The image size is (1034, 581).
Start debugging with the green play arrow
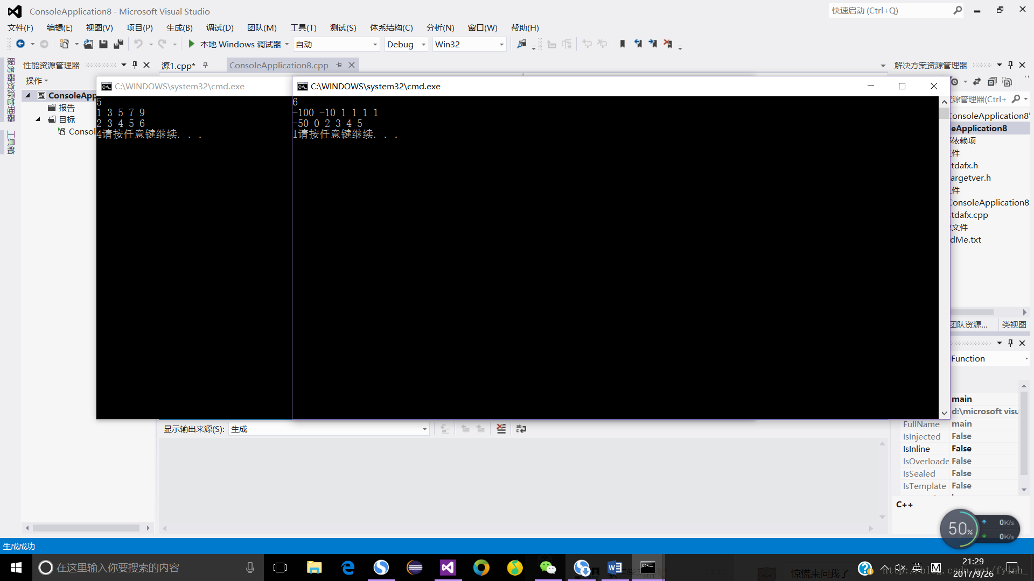[191, 44]
